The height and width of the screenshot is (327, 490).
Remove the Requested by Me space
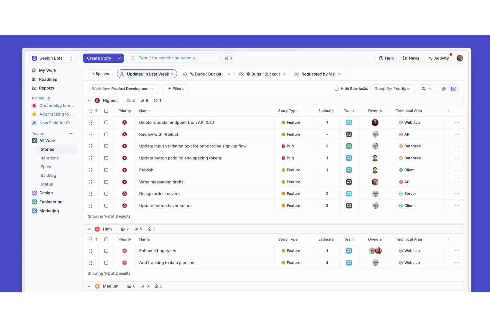339,74
